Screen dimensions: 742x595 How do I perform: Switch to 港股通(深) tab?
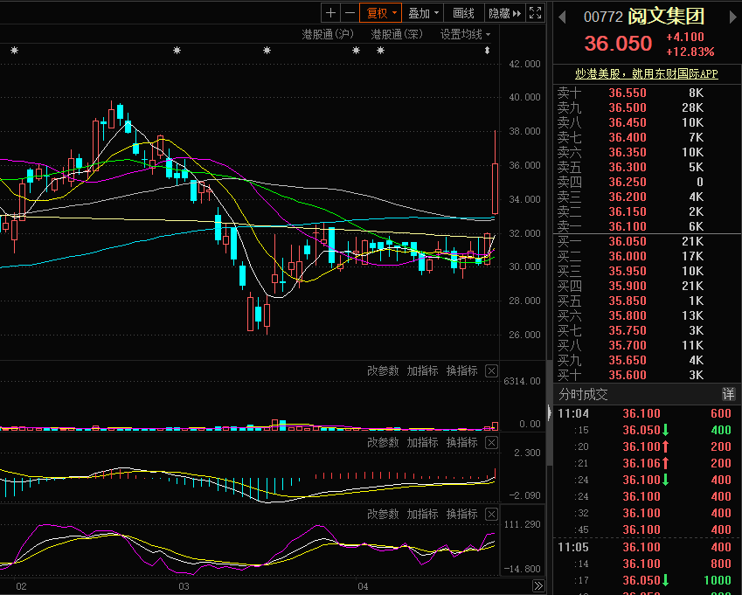(x=397, y=35)
